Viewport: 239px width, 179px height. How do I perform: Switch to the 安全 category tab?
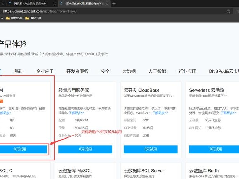point(105,71)
